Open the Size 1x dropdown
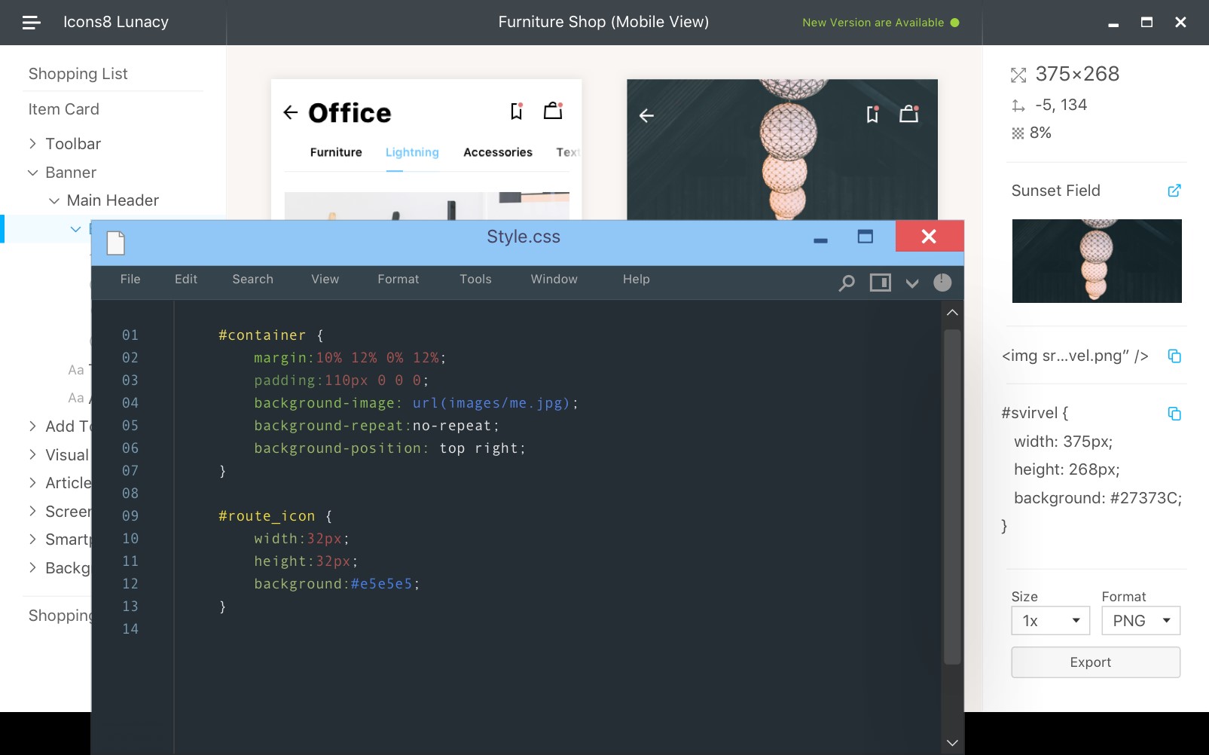The height and width of the screenshot is (755, 1209). point(1050,621)
